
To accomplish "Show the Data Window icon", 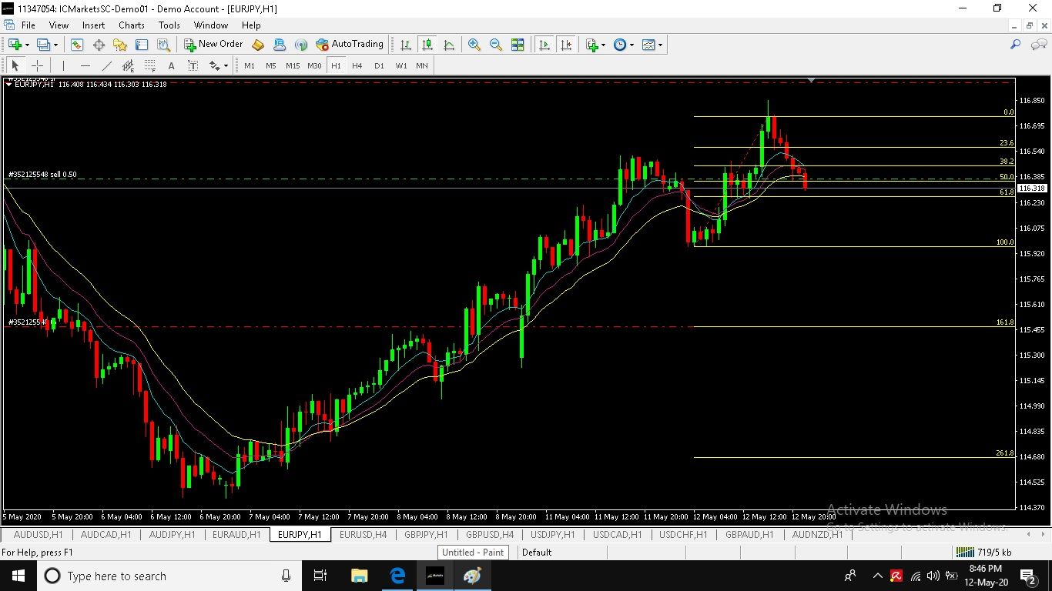I will (x=99, y=45).
